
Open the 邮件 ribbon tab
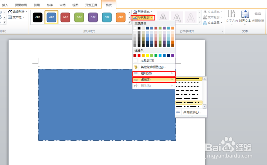point(50,5)
